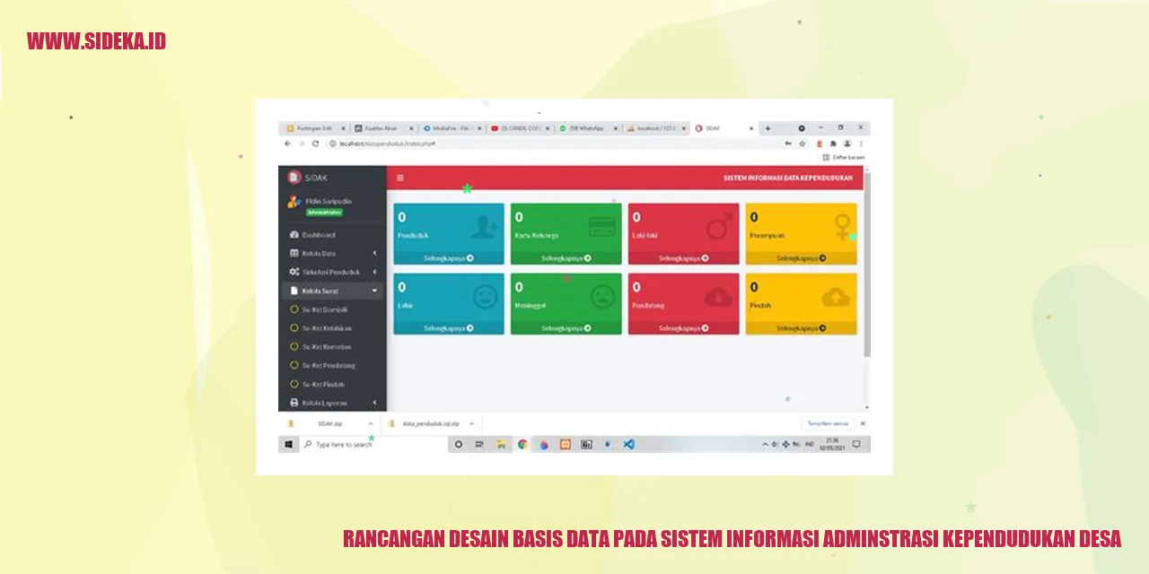Open the Su-Ket Pendatang entry
The image size is (1149, 574).
pos(332,366)
